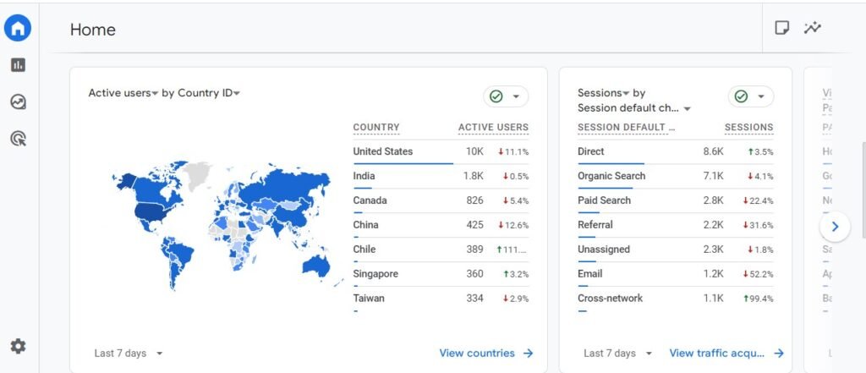This screenshot has height=373, width=866.
Task: Open View countries link
Action: (486, 353)
